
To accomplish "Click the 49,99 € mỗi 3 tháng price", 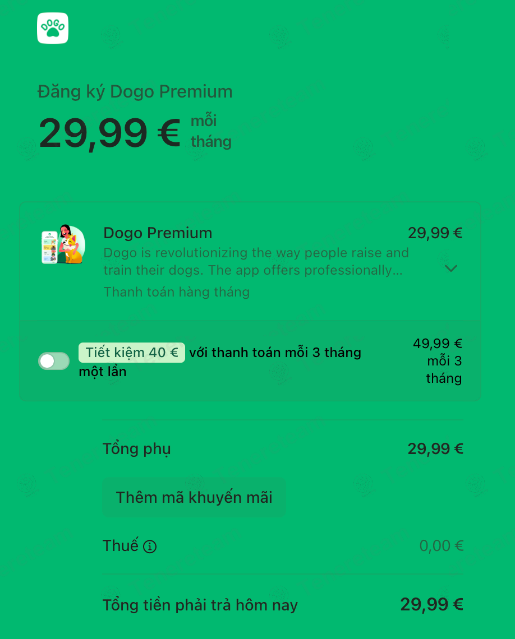I will tap(438, 360).
